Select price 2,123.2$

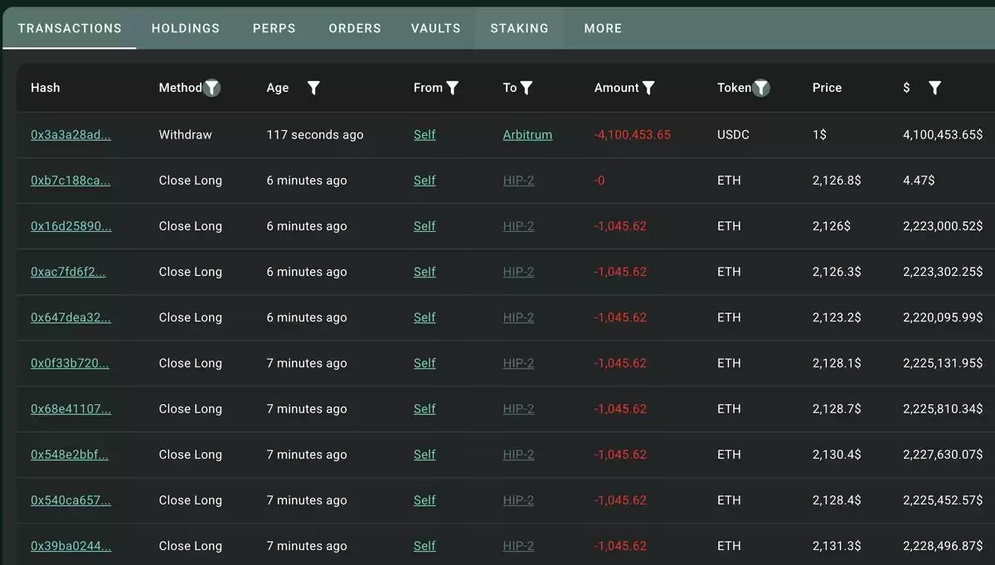click(837, 317)
